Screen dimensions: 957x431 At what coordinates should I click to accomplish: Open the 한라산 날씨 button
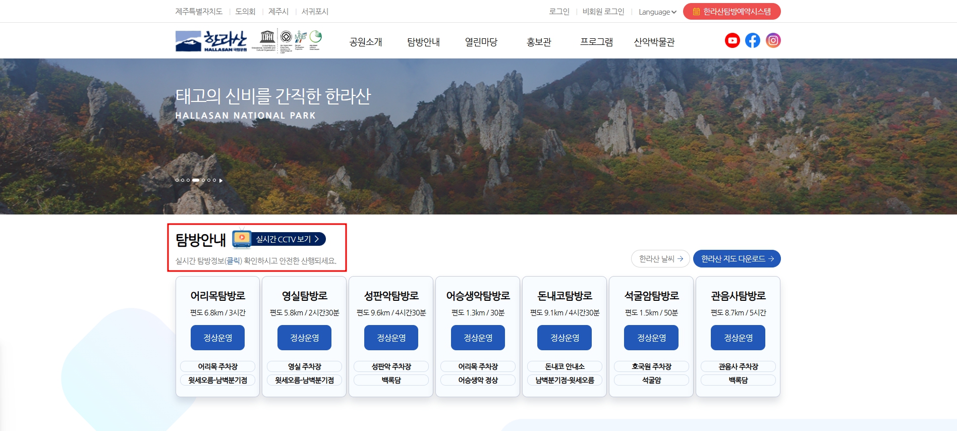point(660,259)
